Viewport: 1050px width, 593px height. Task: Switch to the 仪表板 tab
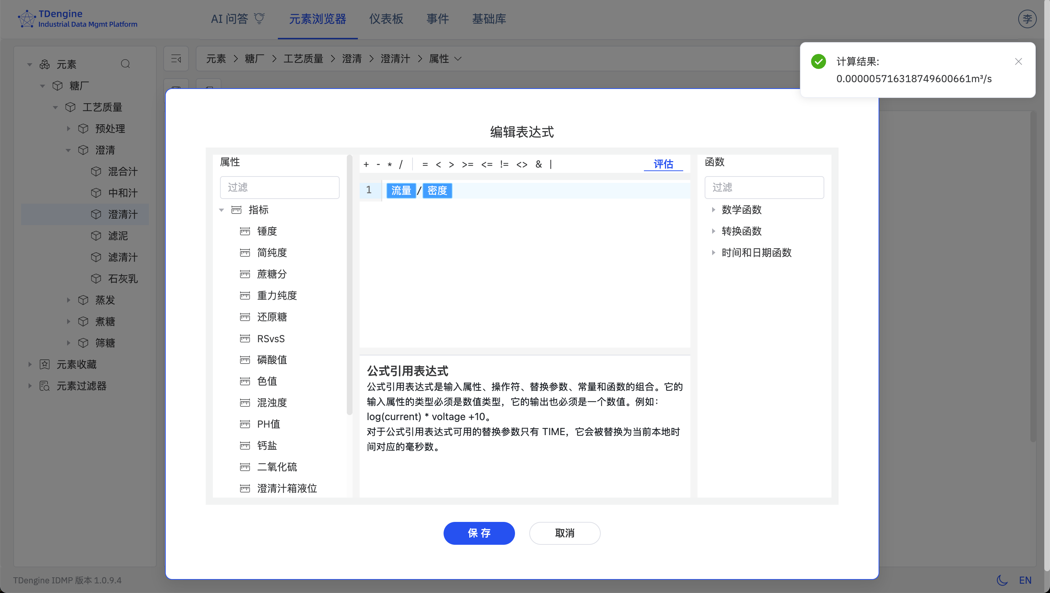(x=386, y=19)
